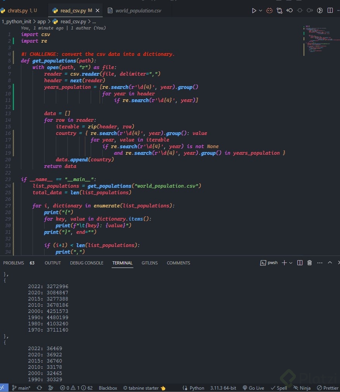Open world_population.csv tab
The image size is (340, 392).
pyautogui.click(x=138, y=10)
